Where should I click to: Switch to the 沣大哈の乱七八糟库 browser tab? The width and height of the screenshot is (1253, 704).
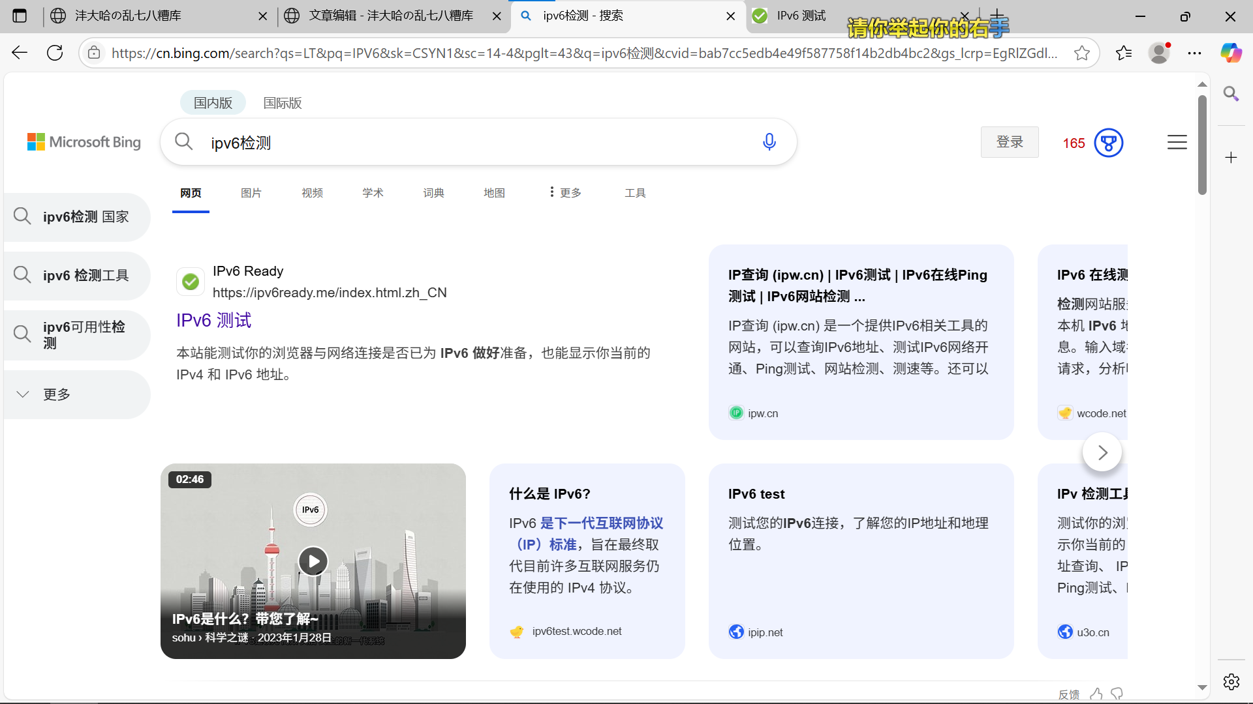160,16
